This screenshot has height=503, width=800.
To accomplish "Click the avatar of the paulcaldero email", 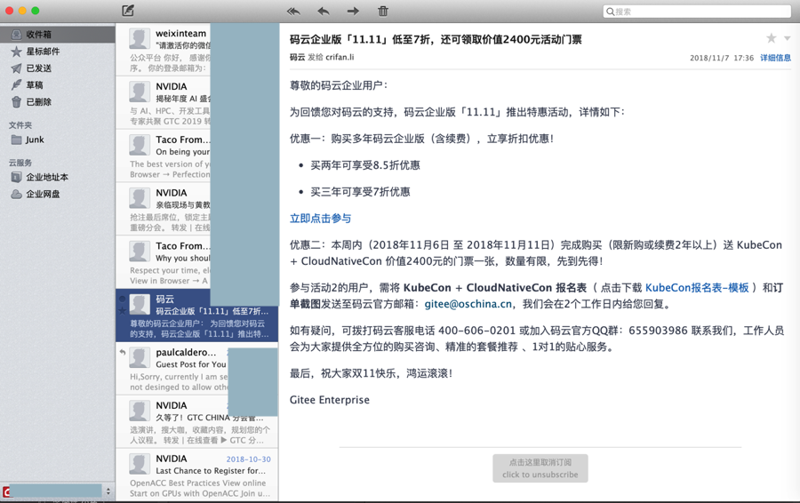I will pyautogui.click(x=140, y=358).
